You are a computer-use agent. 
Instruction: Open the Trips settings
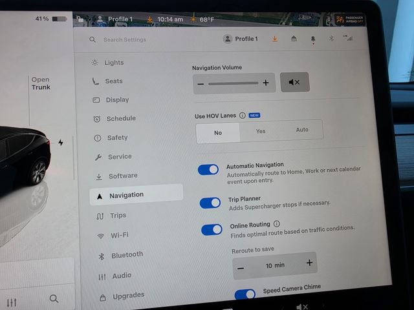(x=118, y=216)
